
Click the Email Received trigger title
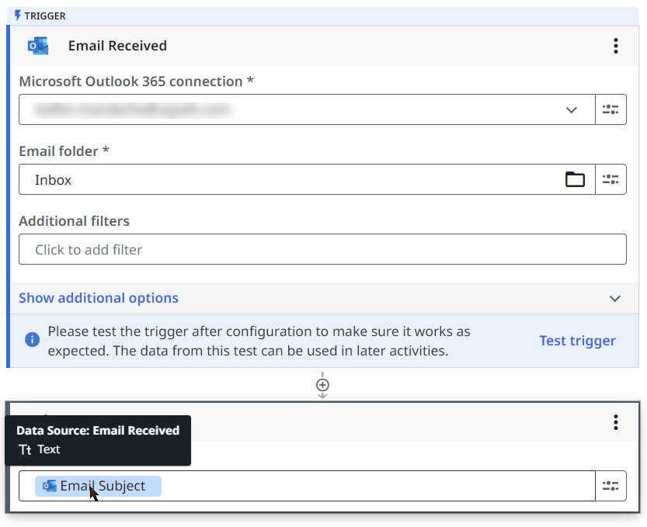(117, 46)
